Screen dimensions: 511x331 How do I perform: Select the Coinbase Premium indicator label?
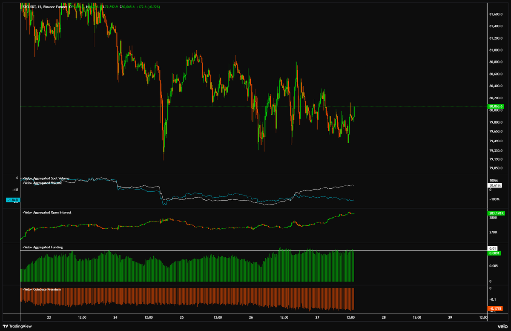41,289
